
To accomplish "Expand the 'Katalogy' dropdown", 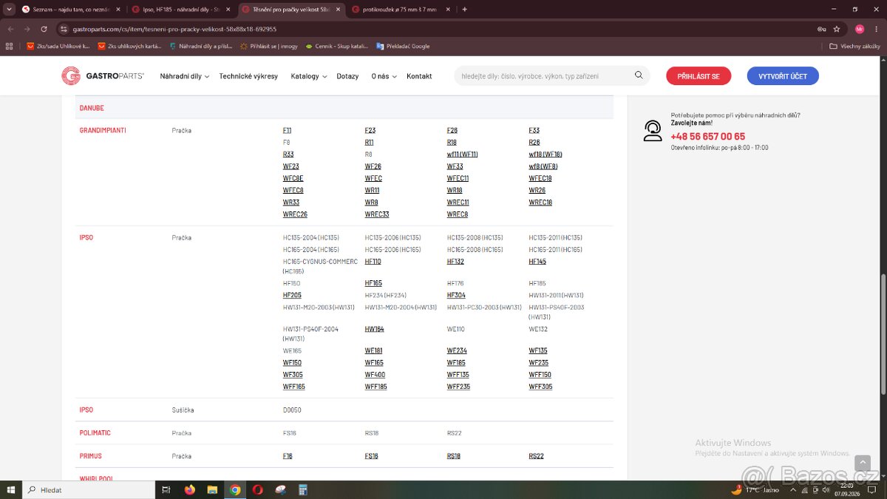I will click(x=308, y=76).
